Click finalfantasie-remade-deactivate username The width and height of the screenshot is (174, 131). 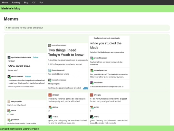click(107, 38)
